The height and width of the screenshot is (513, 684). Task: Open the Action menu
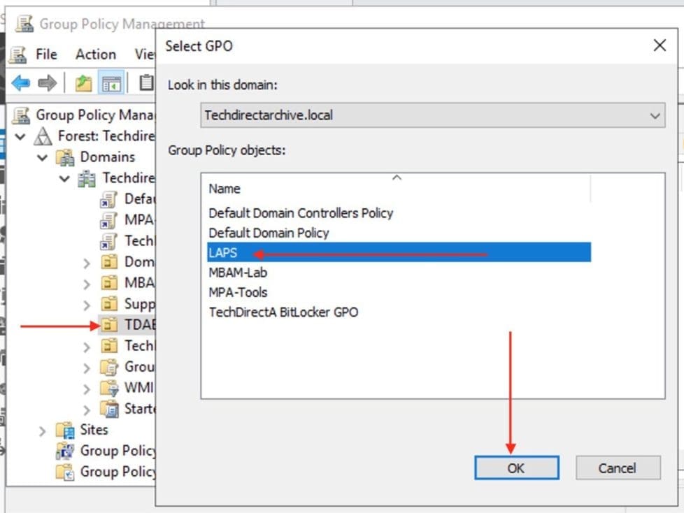click(x=96, y=55)
